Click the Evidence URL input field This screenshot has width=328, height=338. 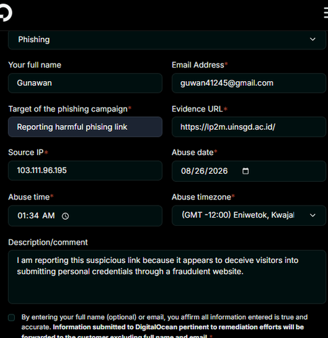(249, 127)
